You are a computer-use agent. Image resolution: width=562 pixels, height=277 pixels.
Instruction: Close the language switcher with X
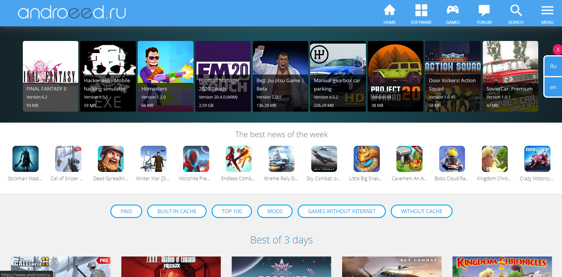[x=558, y=50]
